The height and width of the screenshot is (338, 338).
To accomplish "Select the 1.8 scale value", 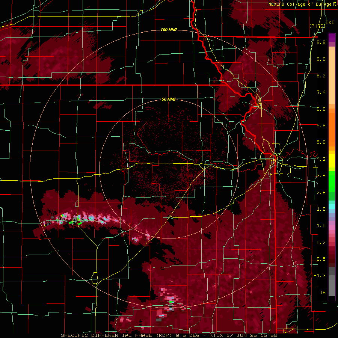I will point(321,209).
